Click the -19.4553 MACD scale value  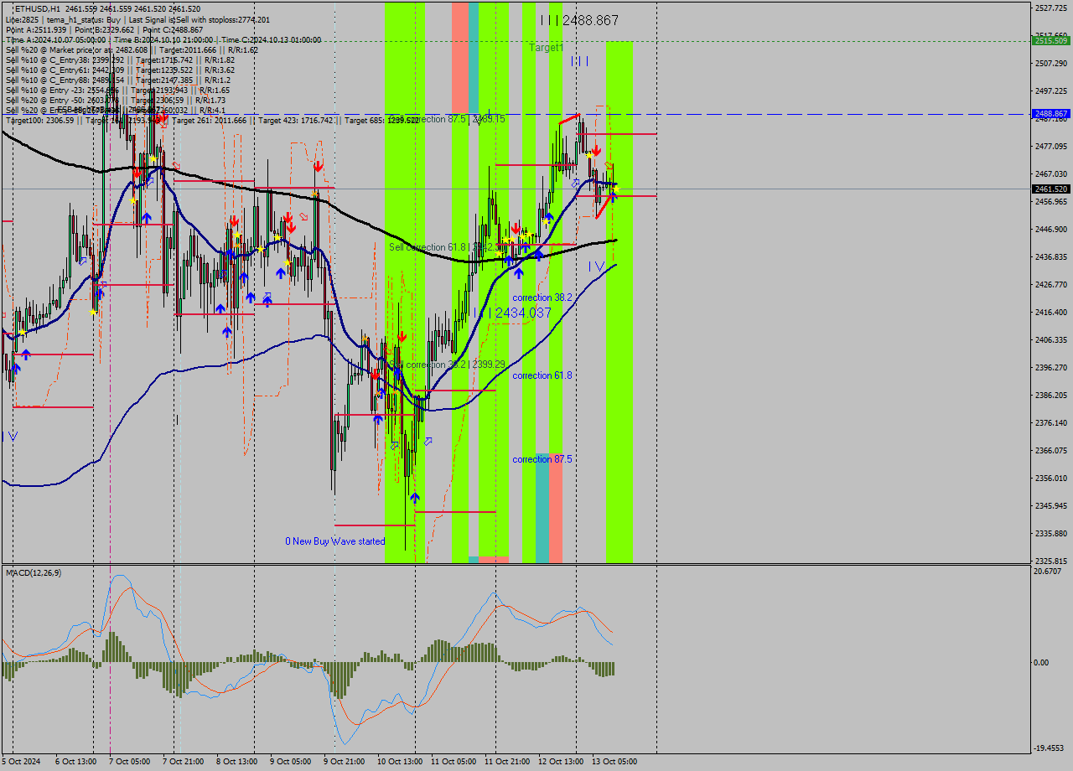click(1049, 748)
